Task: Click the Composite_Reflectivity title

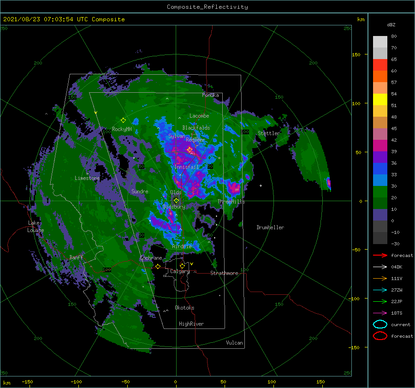Action: pyautogui.click(x=207, y=7)
